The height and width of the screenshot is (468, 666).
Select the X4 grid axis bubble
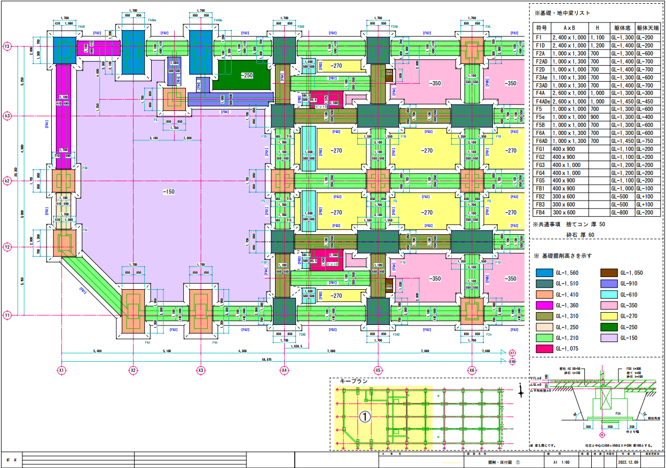[285, 370]
